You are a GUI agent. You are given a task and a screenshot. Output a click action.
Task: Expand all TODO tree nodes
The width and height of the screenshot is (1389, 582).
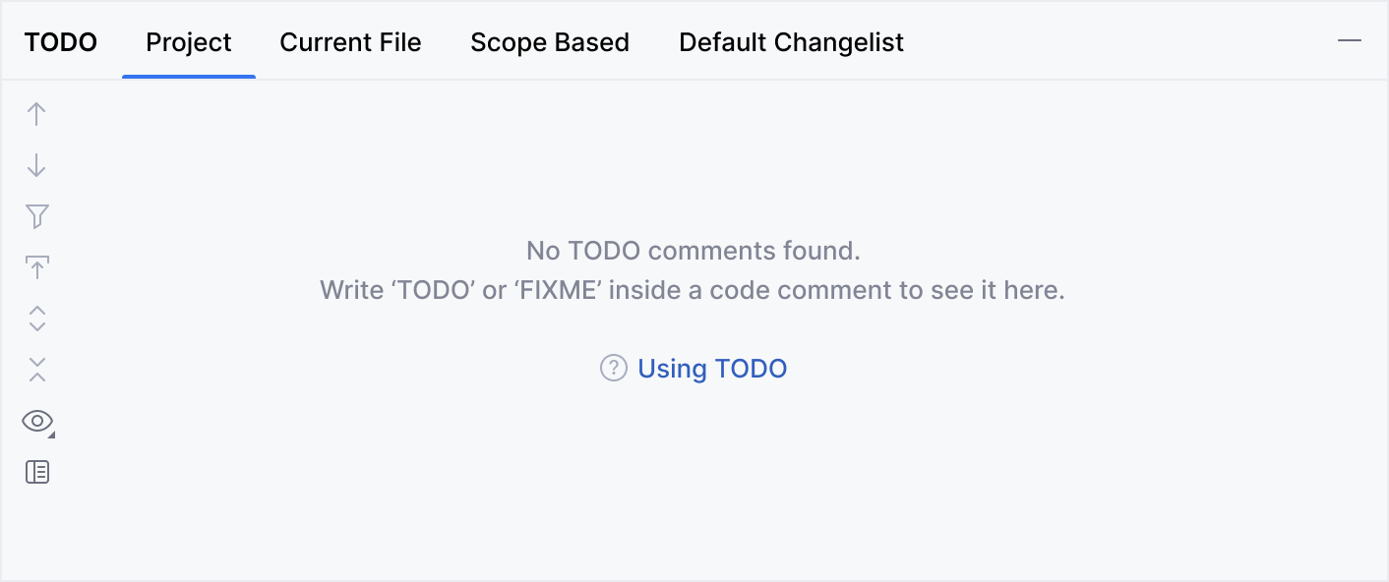click(x=36, y=319)
